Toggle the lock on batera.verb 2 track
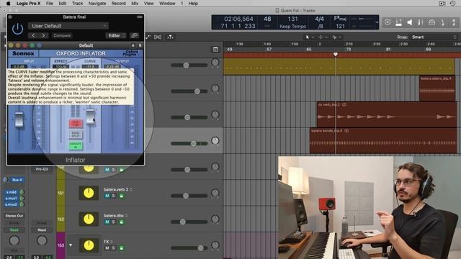The width and height of the screenshot is (461, 259). tap(121, 196)
